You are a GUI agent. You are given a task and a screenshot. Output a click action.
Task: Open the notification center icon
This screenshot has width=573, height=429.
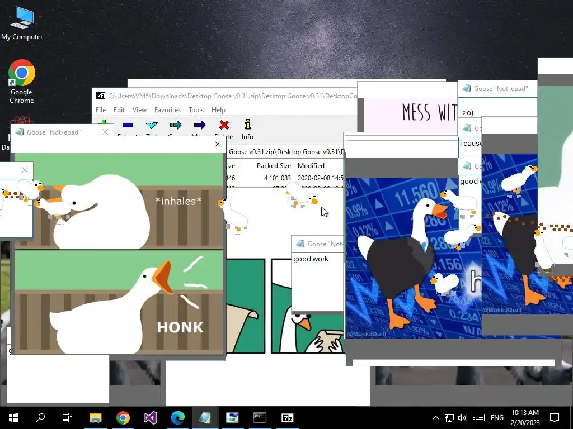tap(555, 418)
